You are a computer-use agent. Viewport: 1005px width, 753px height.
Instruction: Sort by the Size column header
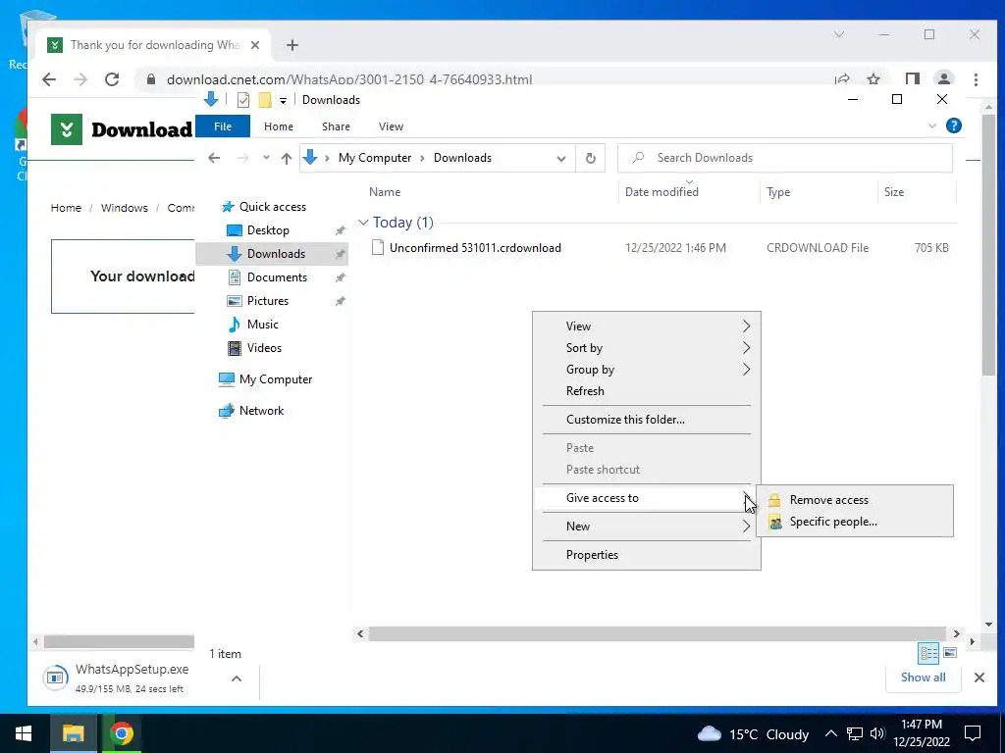tap(893, 192)
